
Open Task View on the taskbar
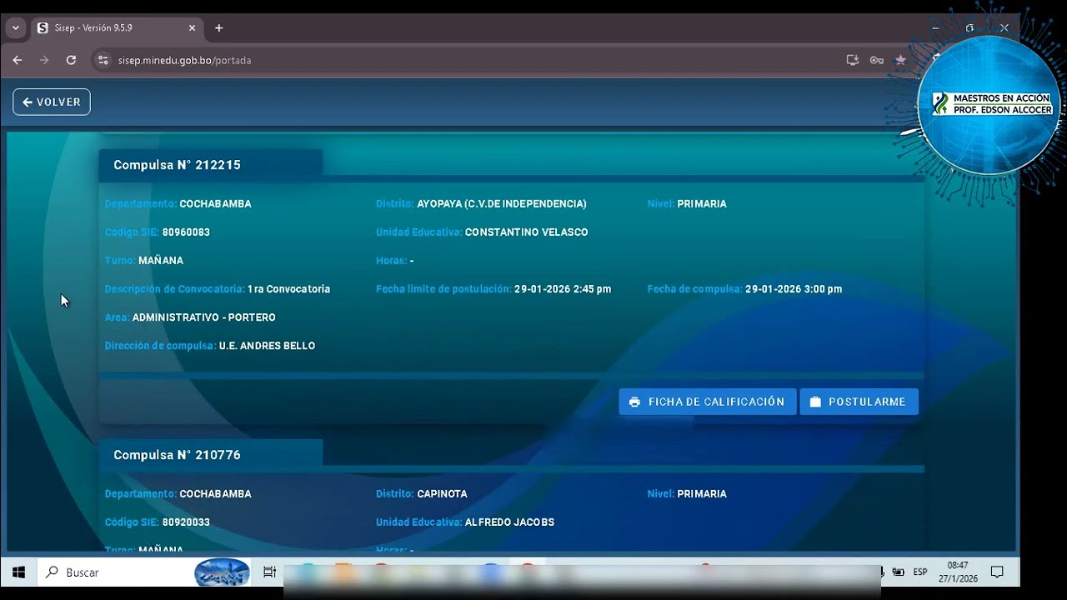click(269, 572)
